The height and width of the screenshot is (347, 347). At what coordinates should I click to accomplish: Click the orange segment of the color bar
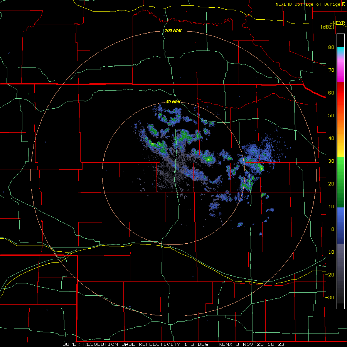click(x=340, y=126)
